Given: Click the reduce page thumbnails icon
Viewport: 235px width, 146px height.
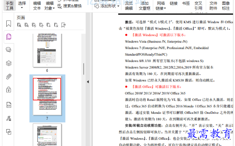Looking at the screenshot, I should [x=27, y=25].
